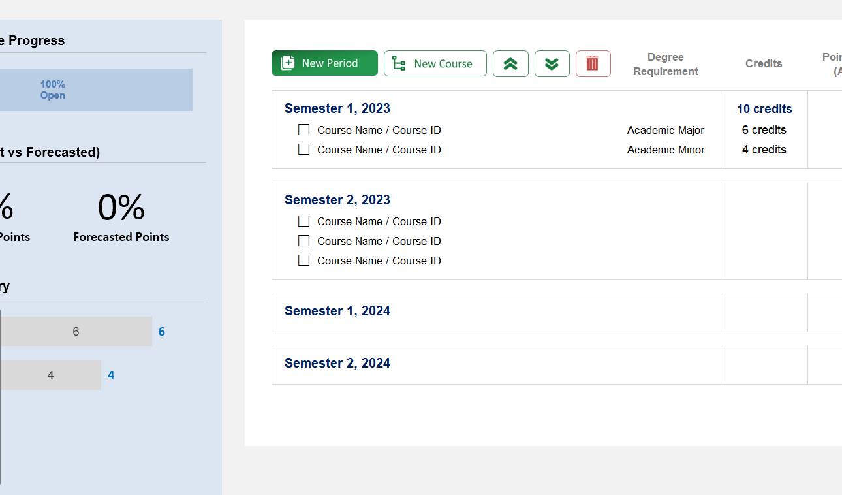Collapse the Semester 1, 2023 section
Viewport: 842px width, 495px height.
point(337,108)
